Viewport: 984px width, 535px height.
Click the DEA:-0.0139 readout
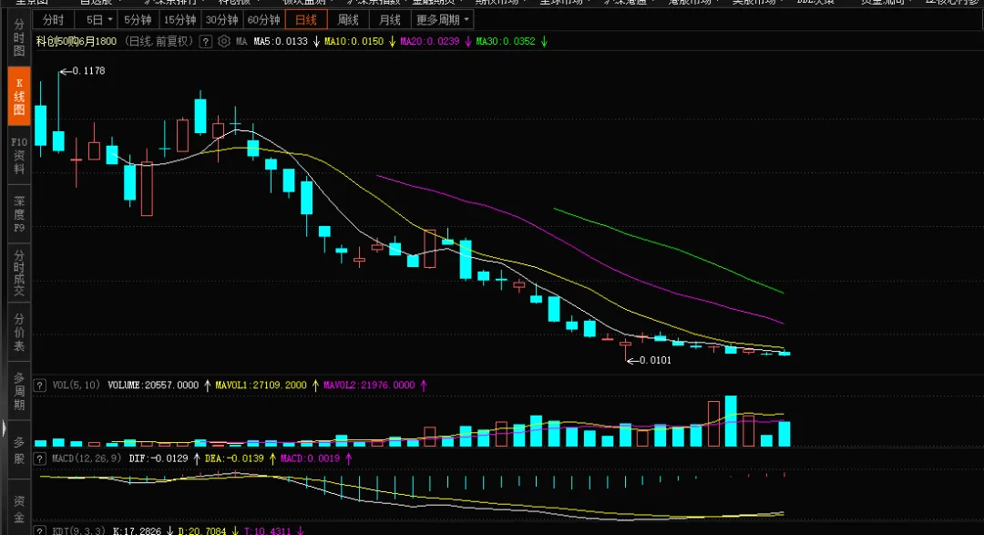pos(234,458)
